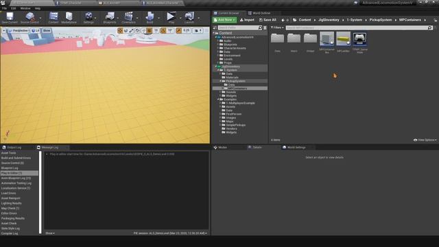Image resolution: width=439 pixels, height=247 pixels.
Task: Select the rotate transform tool in viewport
Action: pos(126,30)
